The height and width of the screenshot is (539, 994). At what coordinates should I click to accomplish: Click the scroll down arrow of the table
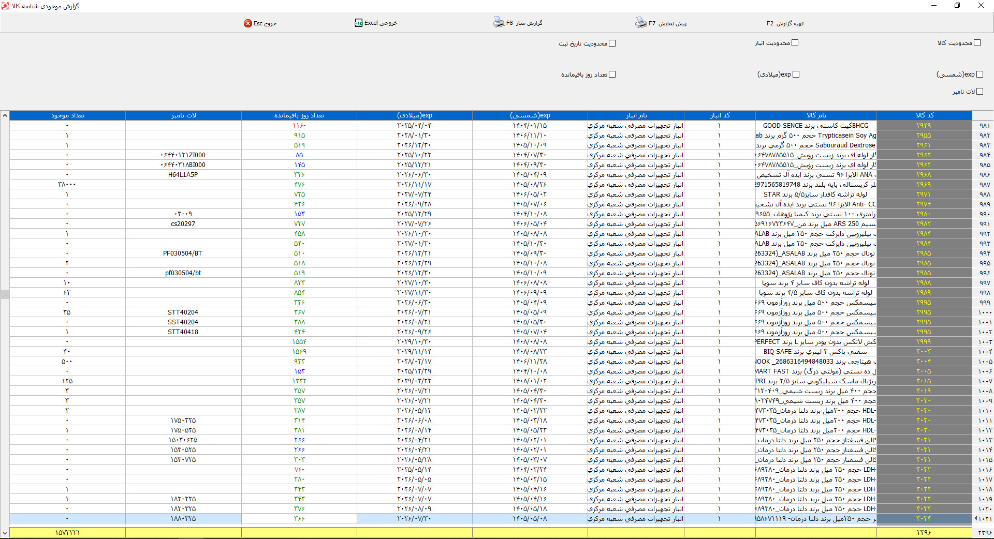[x=5, y=533]
